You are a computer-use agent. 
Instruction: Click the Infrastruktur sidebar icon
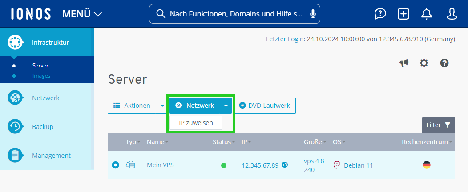[x=15, y=42]
